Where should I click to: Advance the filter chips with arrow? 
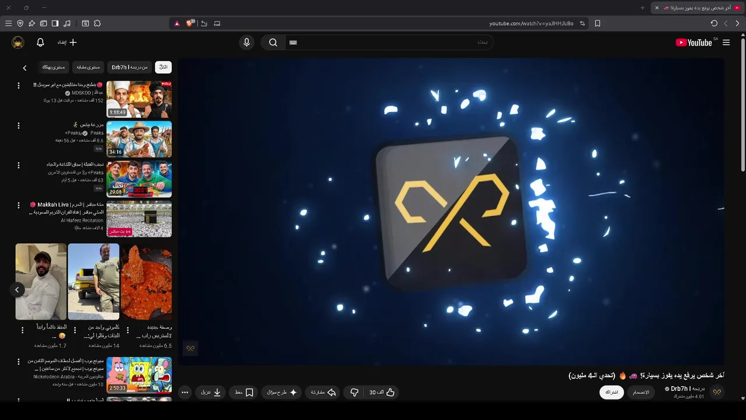click(x=24, y=68)
